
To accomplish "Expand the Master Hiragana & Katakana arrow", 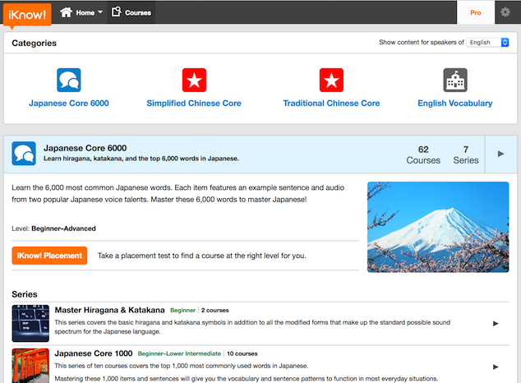I will [x=496, y=323].
